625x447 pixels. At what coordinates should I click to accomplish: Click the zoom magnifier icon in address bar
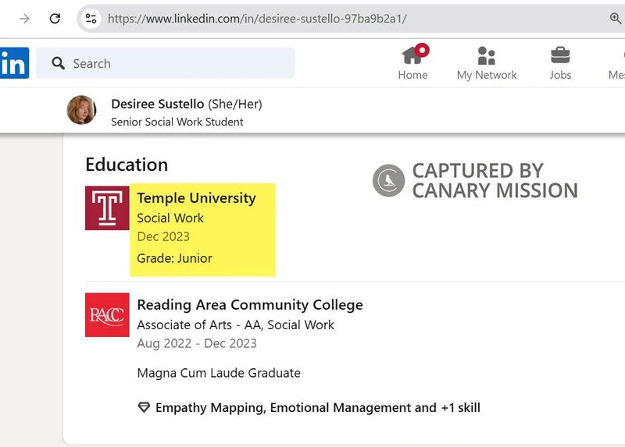[x=616, y=18]
